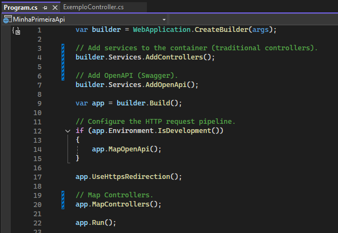Viewport: 338px width, 233px height.
Task: Close the Program.cs tab
Action: pyautogui.click(x=53, y=7)
